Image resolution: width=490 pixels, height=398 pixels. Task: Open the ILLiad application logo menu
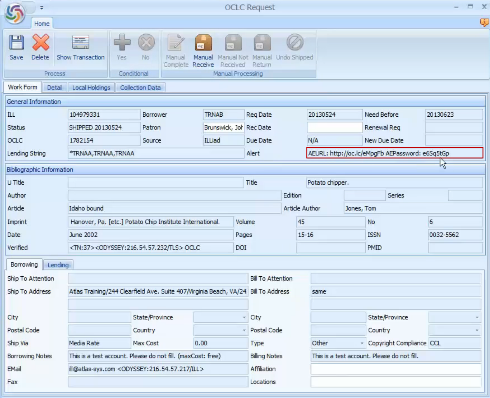(x=14, y=14)
